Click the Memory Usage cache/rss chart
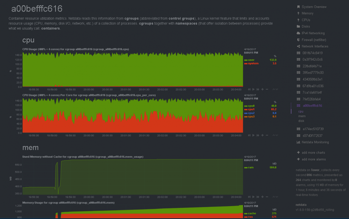The width and height of the screenshot is (349, 219). pos(133,212)
